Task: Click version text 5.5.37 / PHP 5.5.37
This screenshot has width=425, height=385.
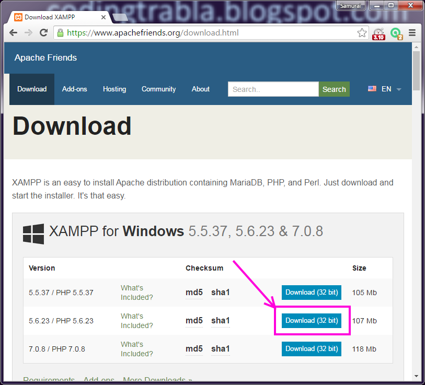Action: tap(61, 293)
